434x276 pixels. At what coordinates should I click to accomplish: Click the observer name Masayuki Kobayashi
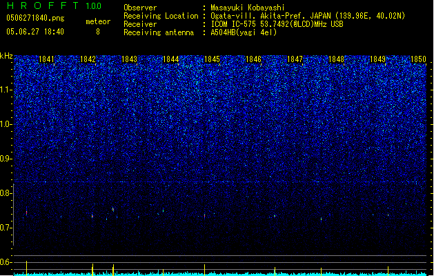(x=248, y=8)
